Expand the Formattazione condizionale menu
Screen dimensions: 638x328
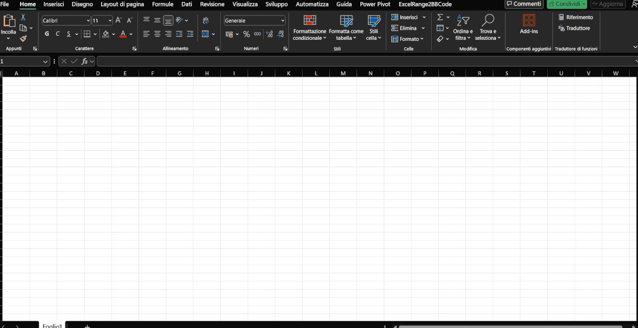coord(310,28)
